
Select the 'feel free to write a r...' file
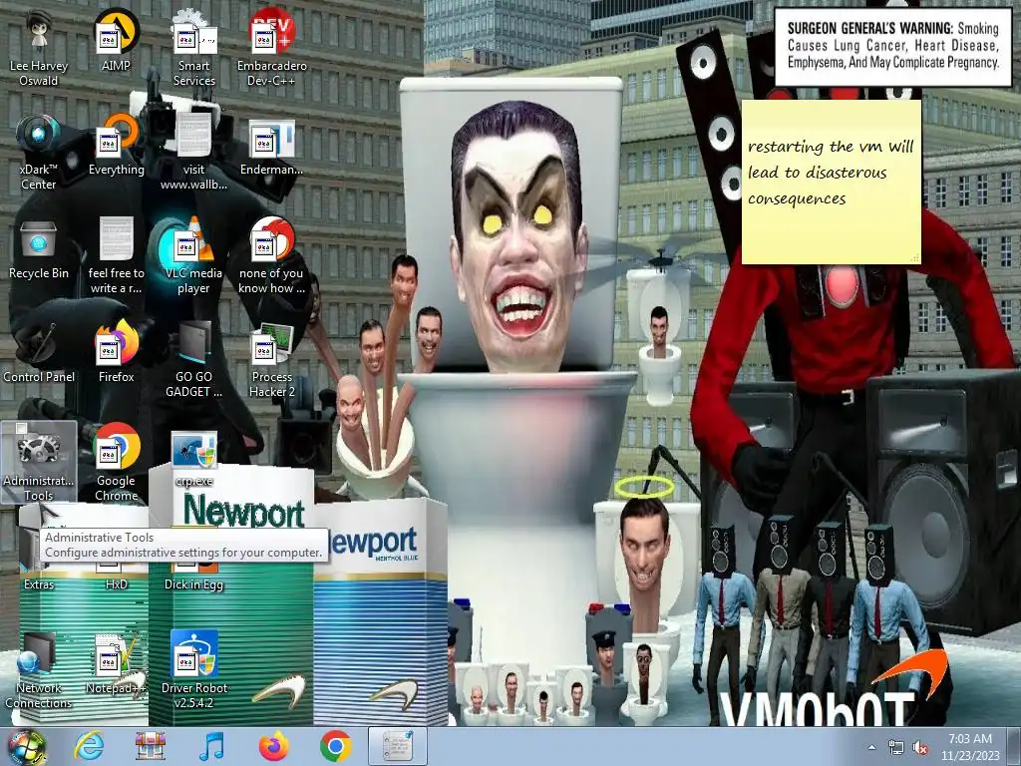pos(116,256)
